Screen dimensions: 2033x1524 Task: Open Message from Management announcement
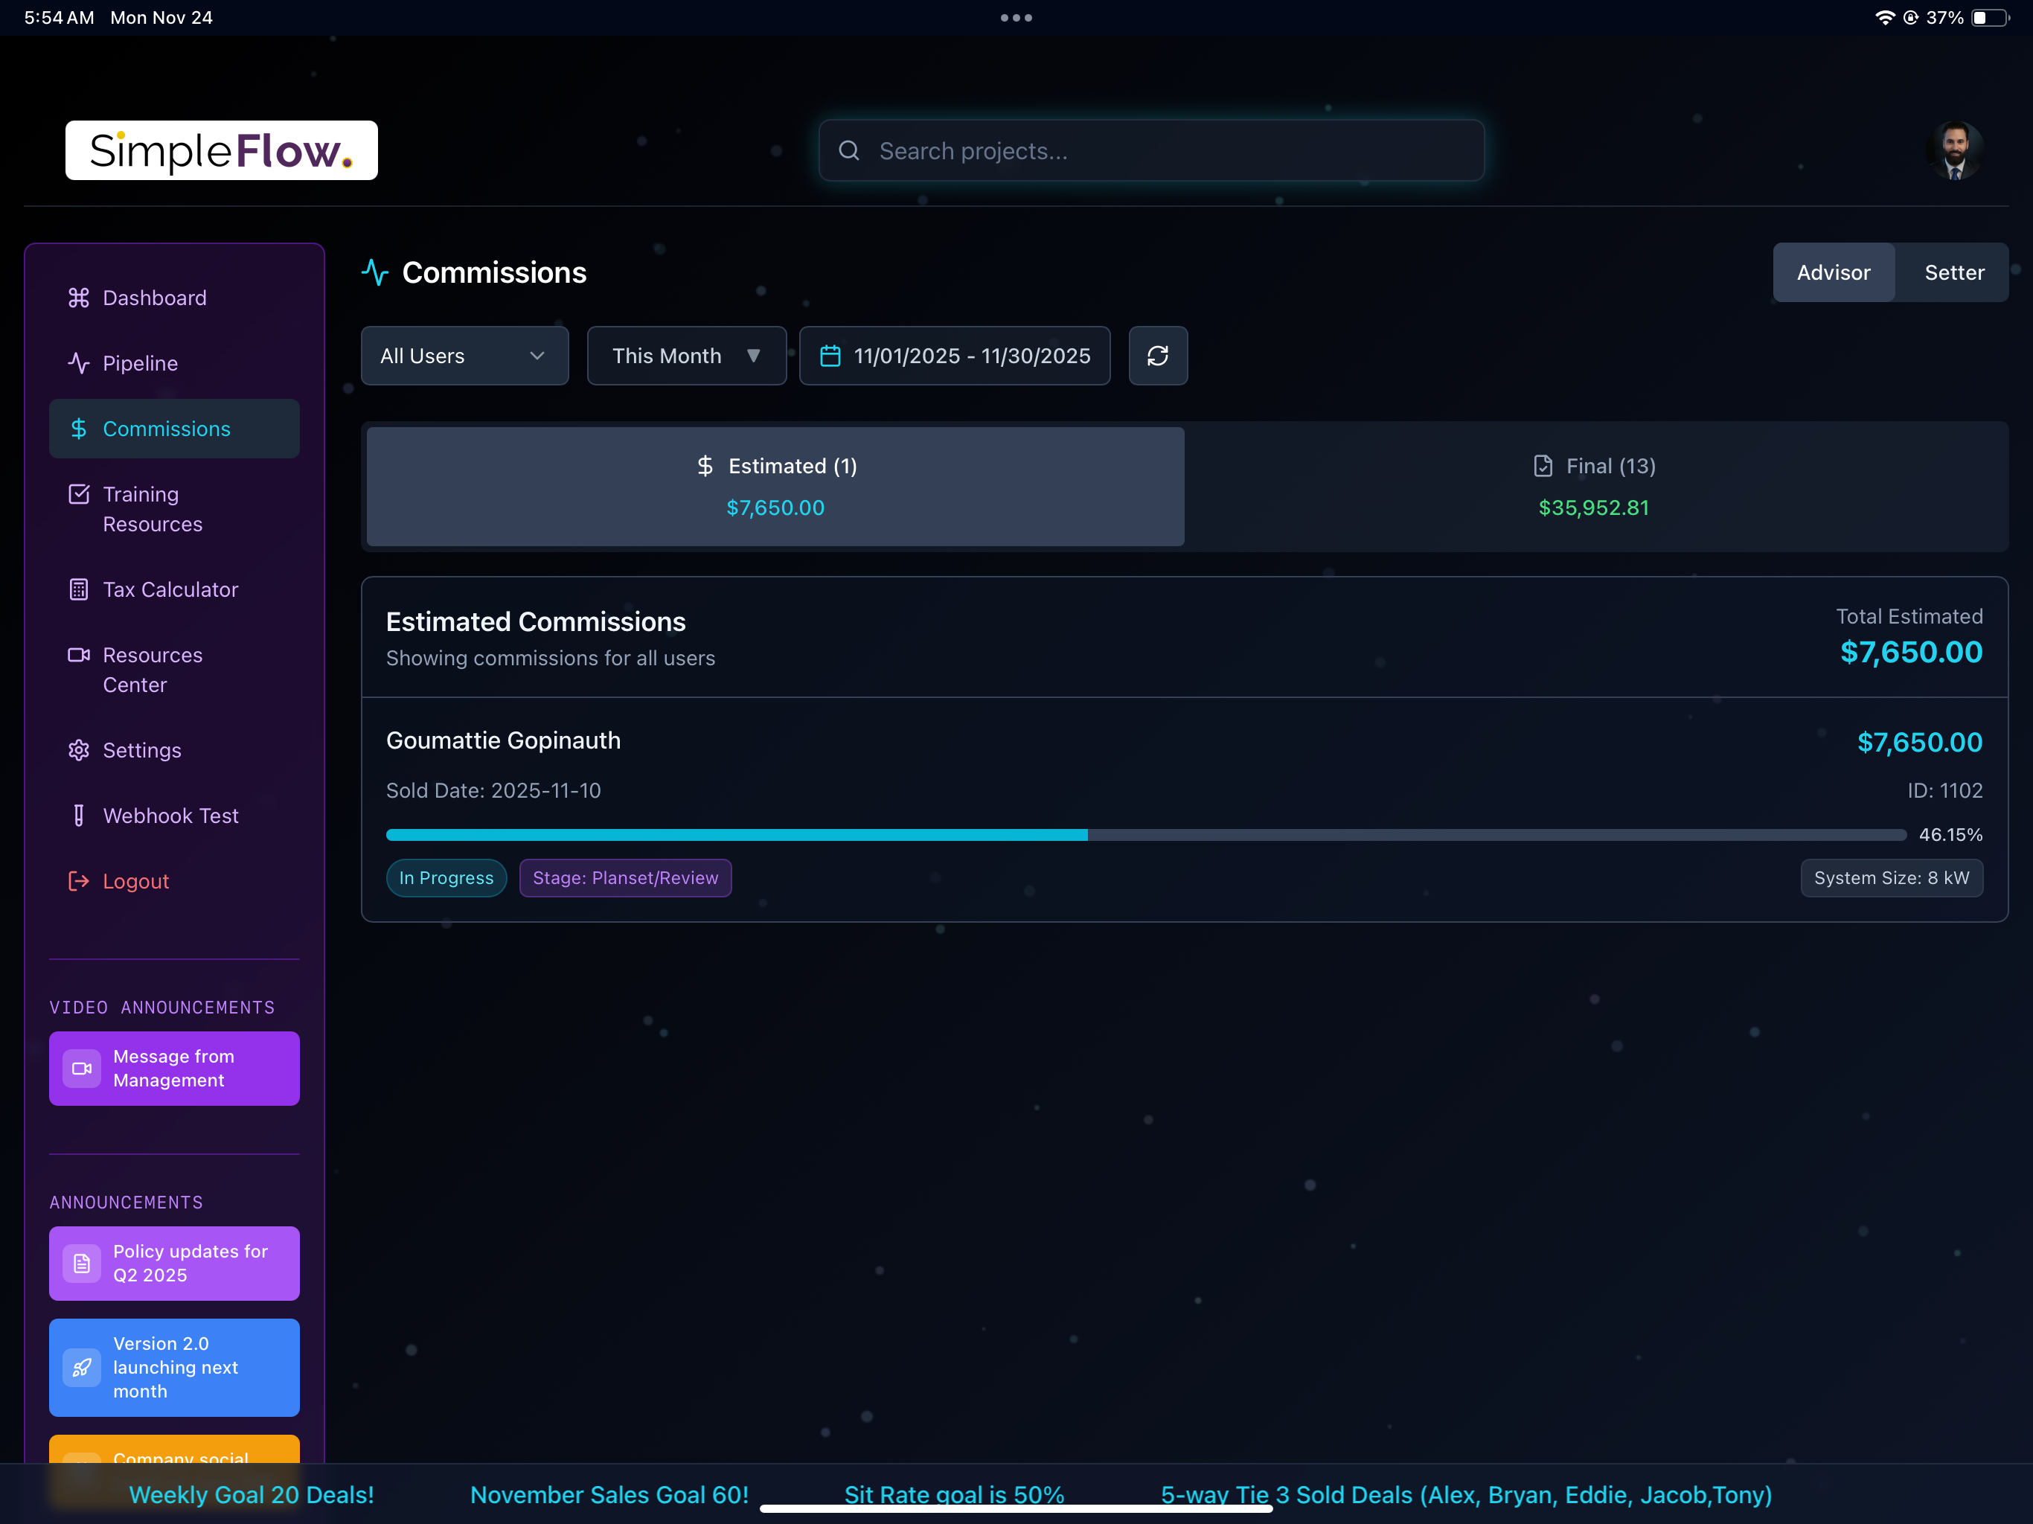[x=175, y=1068]
